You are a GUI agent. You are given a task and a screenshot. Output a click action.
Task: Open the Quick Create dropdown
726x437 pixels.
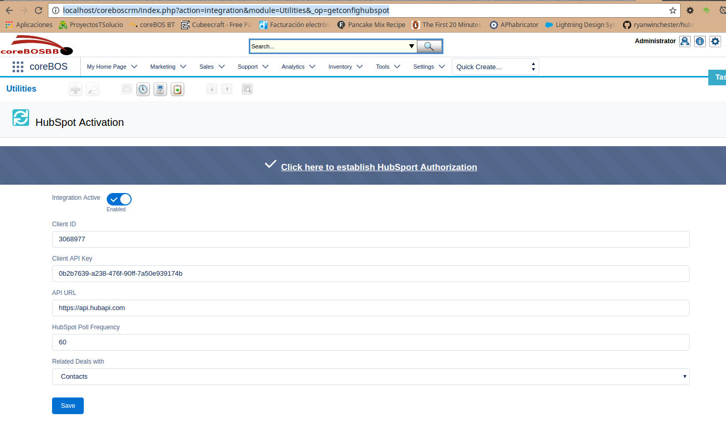tap(495, 67)
